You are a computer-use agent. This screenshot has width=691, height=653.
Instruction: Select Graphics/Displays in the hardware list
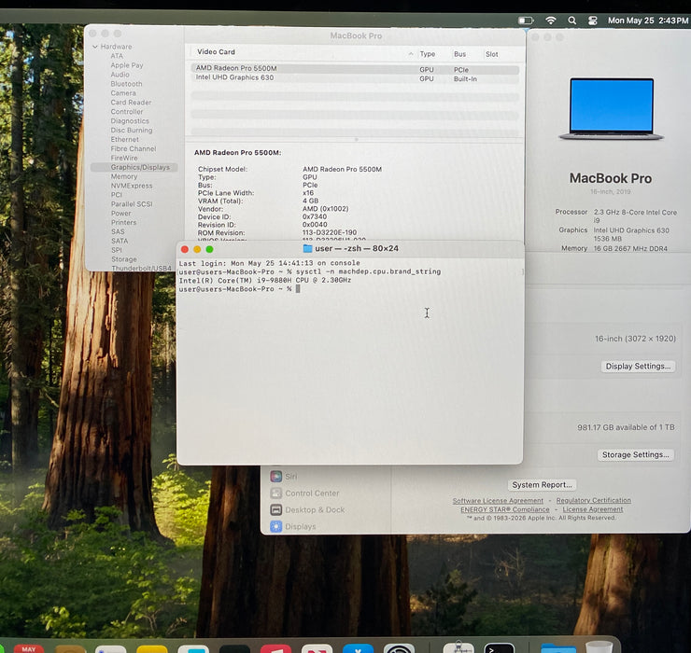tap(134, 167)
